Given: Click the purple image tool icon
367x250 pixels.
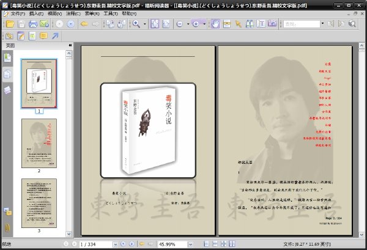Looking at the screenshot, I should (272, 24).
